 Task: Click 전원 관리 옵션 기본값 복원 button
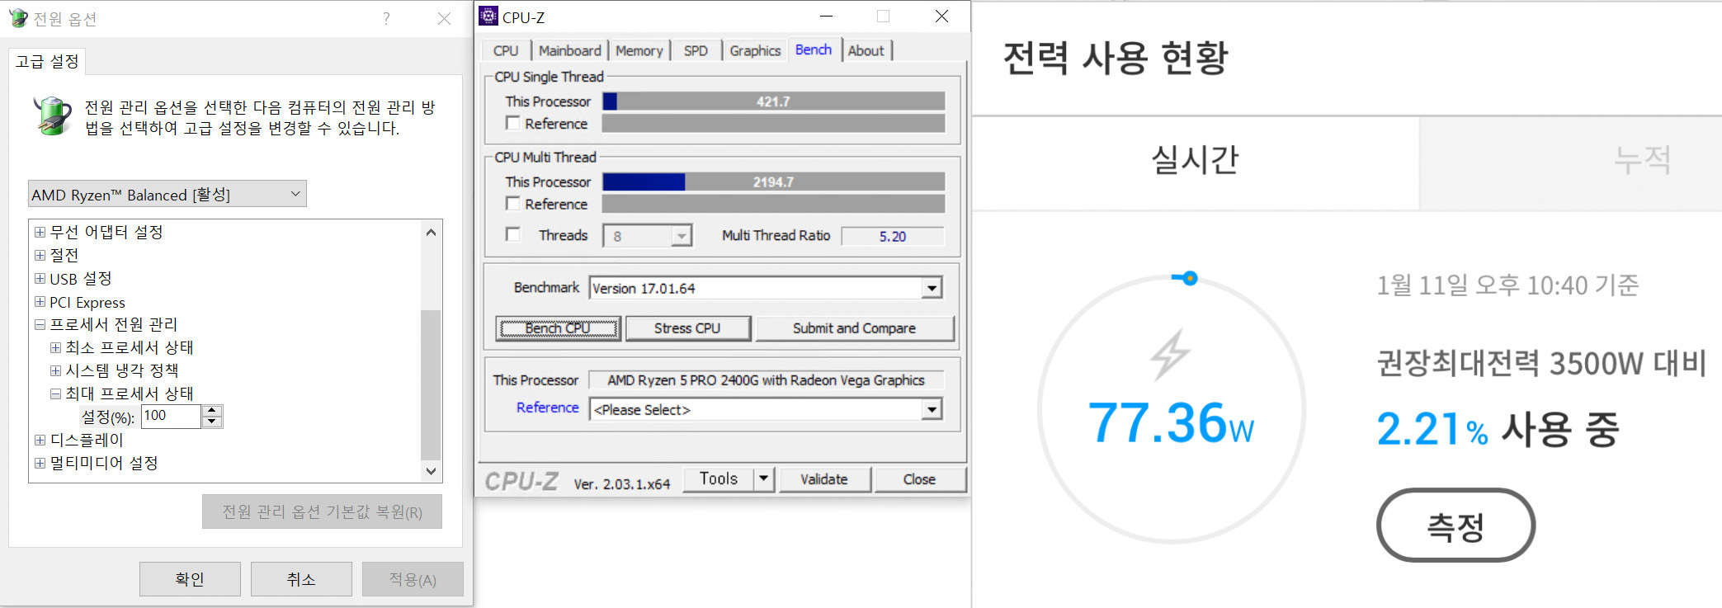[x=322, y=511]
